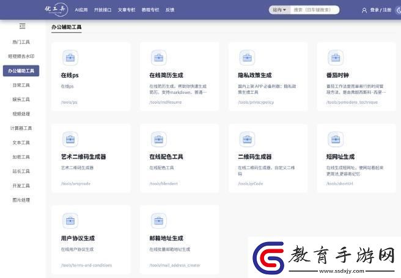The image size is (401, 278).
Task: Select 娱乐工具 in the sidebar
Action: (x=21, y=99)
